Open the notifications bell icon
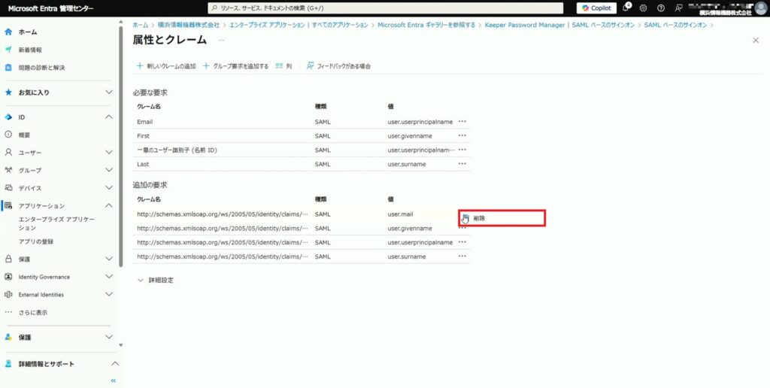Image resolution: width=770 pixels, height=388 pixels. pos(626,8)
